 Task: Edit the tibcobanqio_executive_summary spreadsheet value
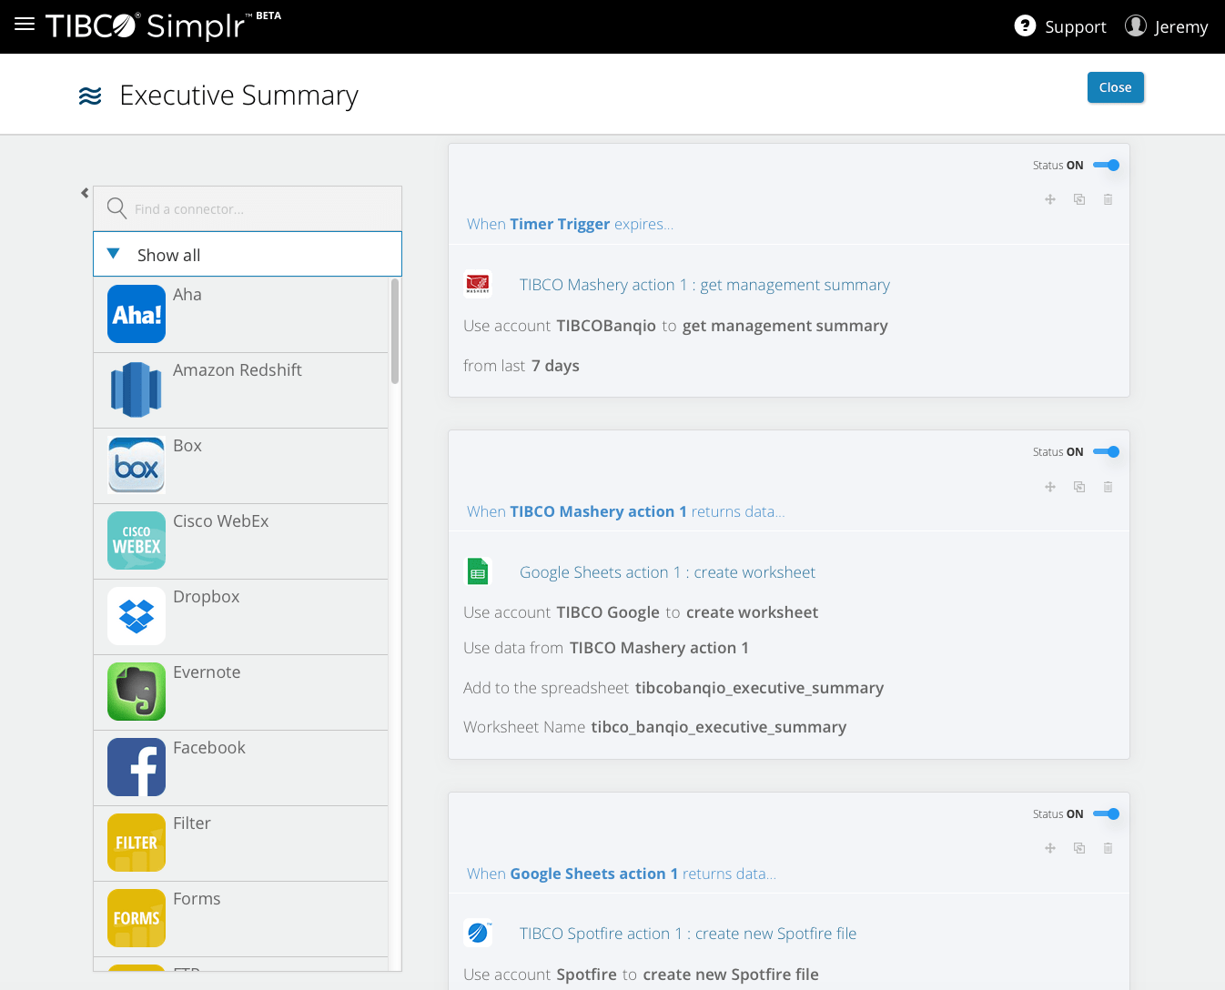tap(759, 688)
